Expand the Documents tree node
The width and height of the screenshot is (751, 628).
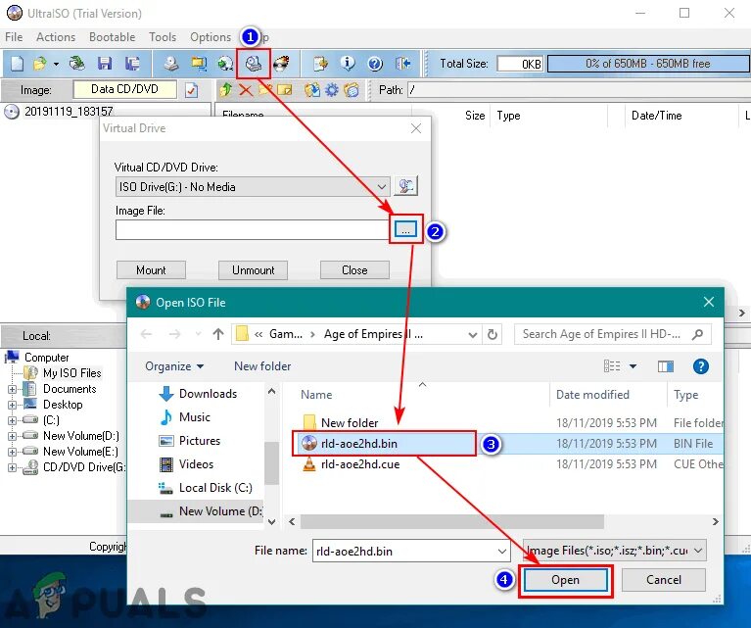12,389
